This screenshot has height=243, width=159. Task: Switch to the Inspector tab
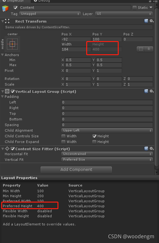pos(15,1)
